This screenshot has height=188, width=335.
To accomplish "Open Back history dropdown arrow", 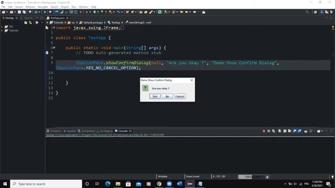I will coord(190,12).
